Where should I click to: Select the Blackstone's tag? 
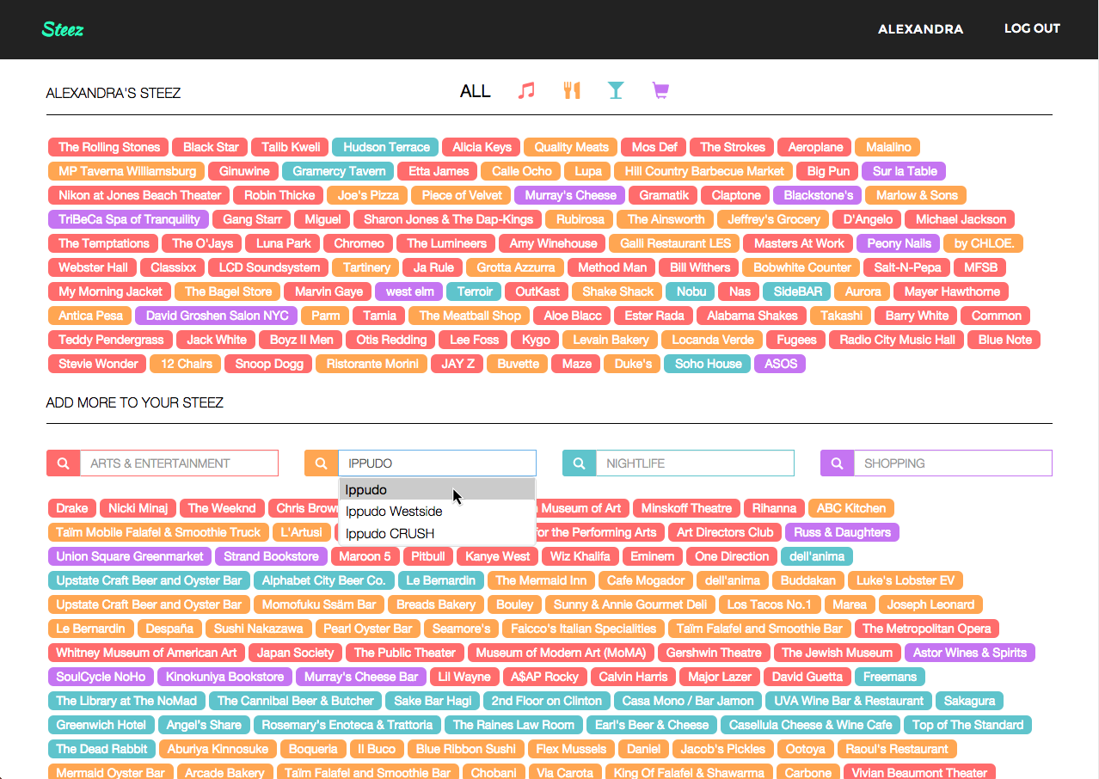[818, 195]
